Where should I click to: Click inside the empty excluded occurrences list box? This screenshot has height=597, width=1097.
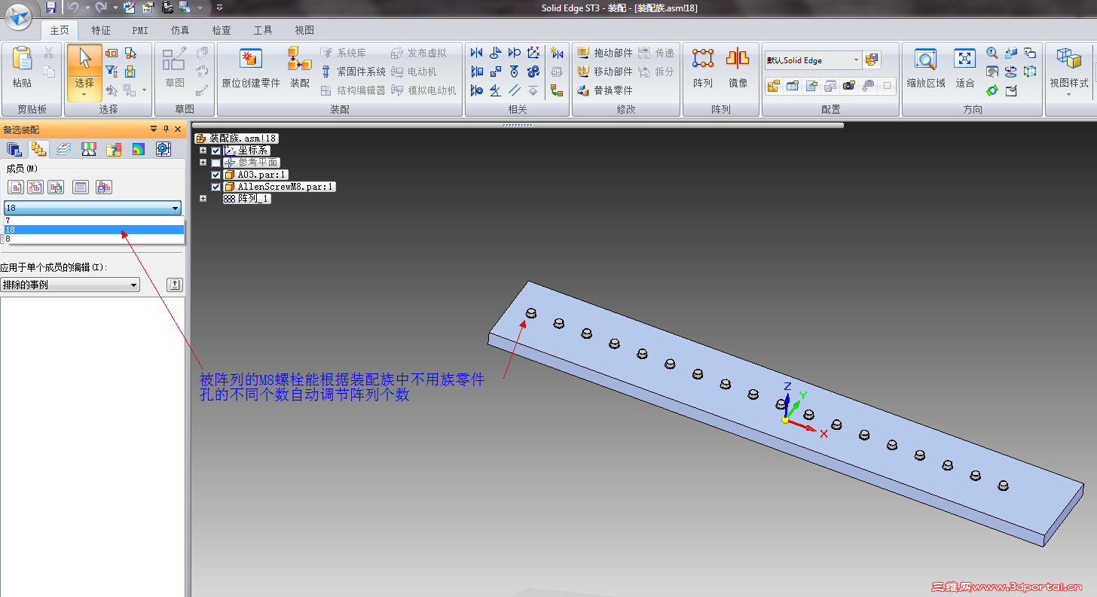coord(92,446)
